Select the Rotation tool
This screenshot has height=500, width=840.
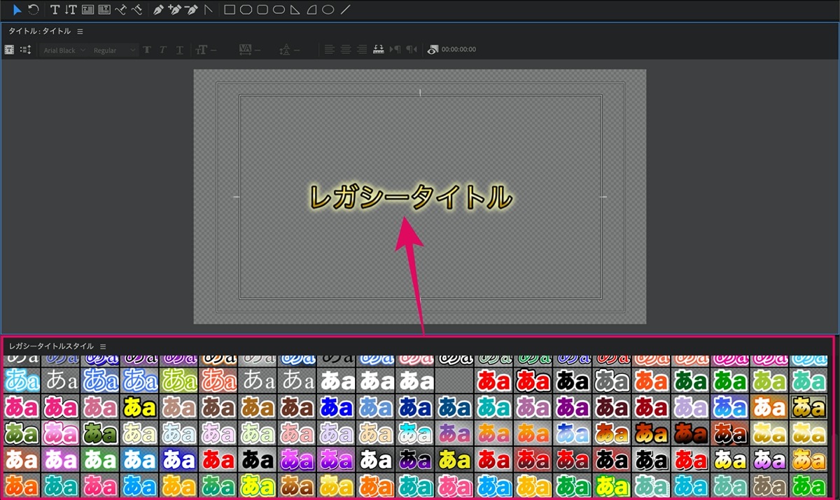pyautogui.click(x=33, y=10)
